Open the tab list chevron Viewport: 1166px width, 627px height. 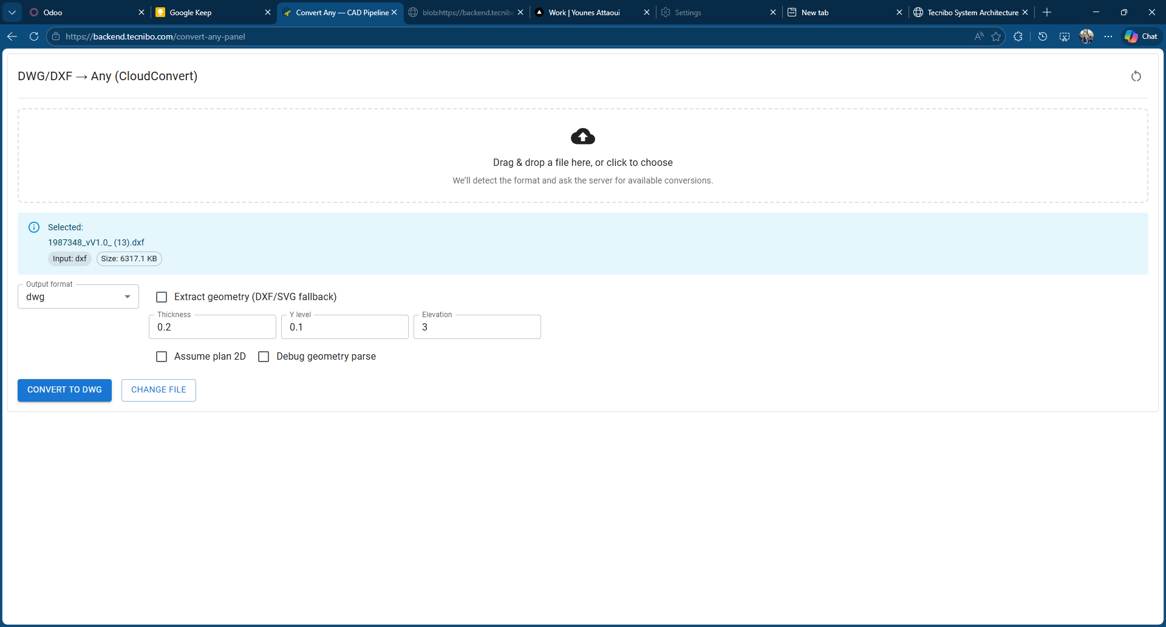pos(12,12)
